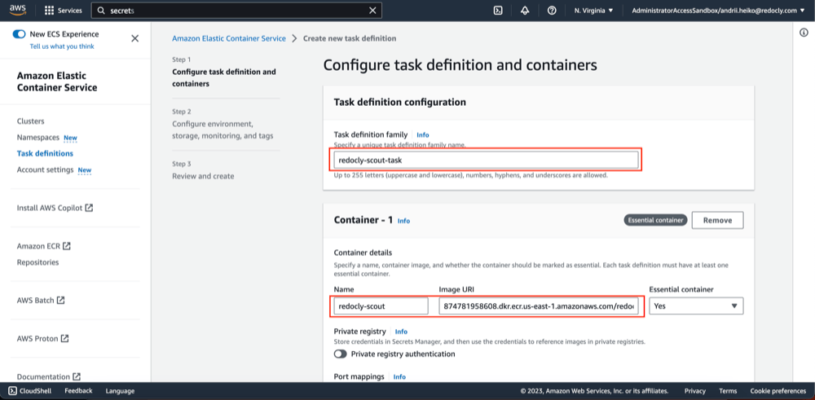The height and width of the screenshot is (400, 815).
Task: Click Remove button for Container 1
Action: pyautogui.click(x=717, y=220)
